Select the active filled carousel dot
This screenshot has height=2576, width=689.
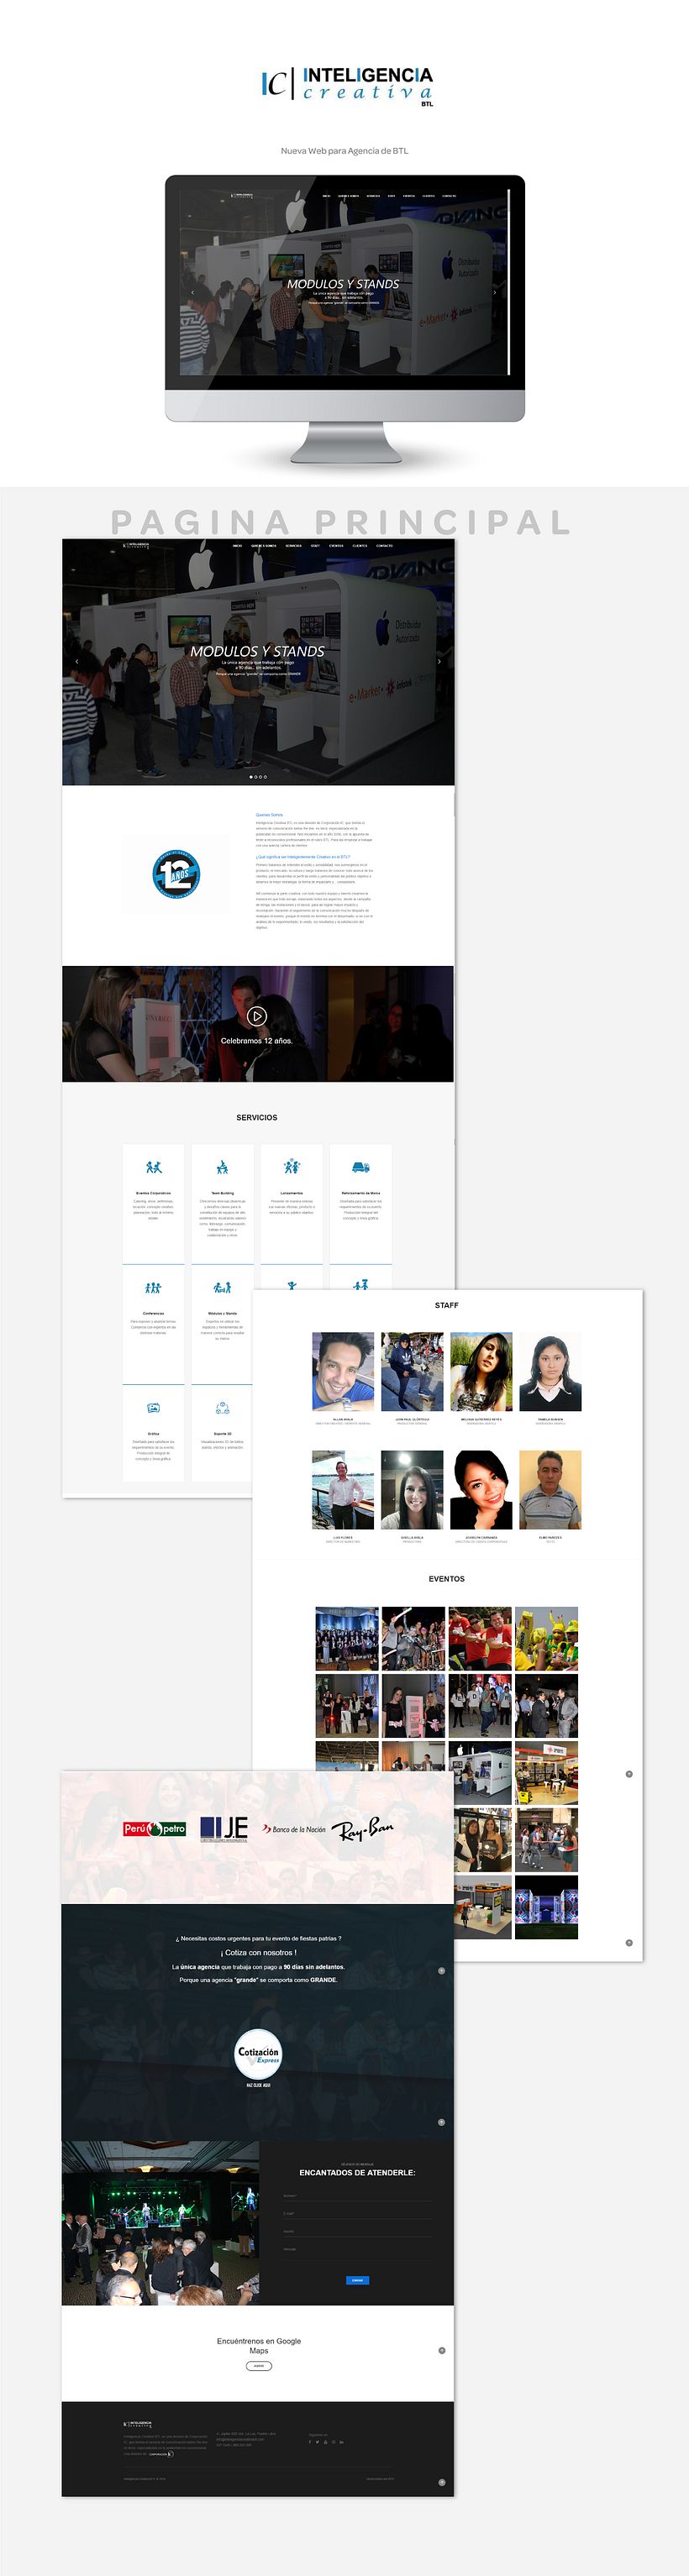(x=251, y=777)
